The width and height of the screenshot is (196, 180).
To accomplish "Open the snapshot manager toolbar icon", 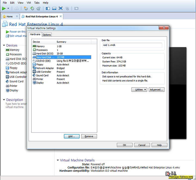I will (39, 8).
